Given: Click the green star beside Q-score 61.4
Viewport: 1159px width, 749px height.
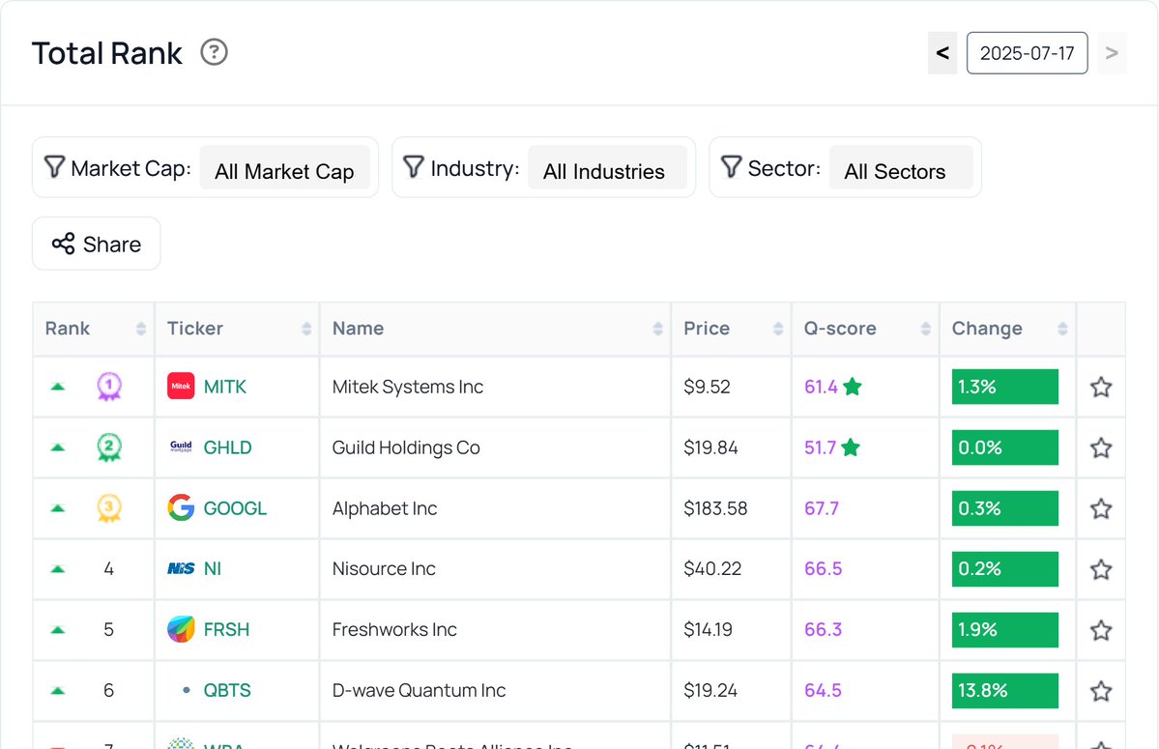Looking at the screenshot, I should point(853,386).
